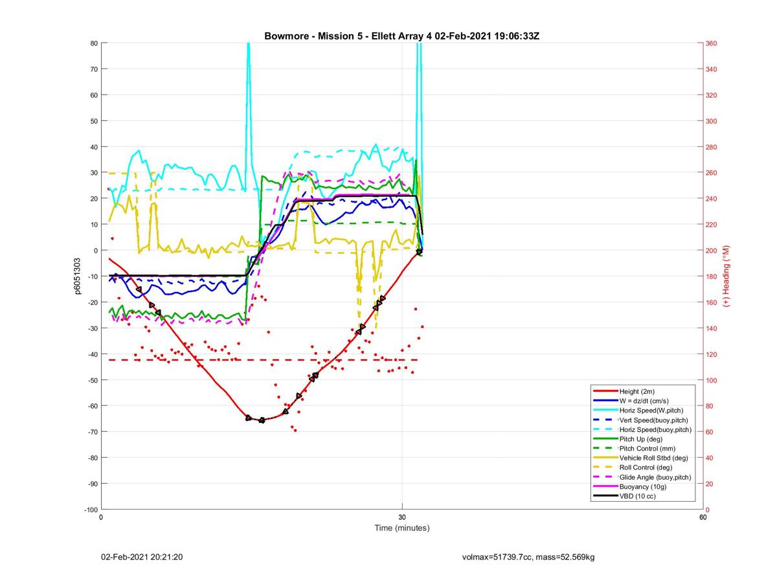777x573 pixels.
Task: Select the '50' tick label on the left axis
Action: tap(94, 121)
